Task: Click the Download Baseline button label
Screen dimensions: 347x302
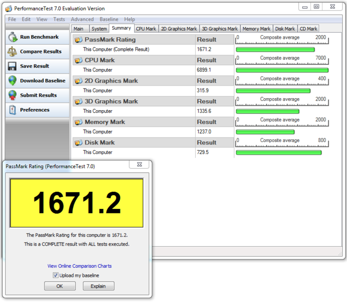Action: 43,81
